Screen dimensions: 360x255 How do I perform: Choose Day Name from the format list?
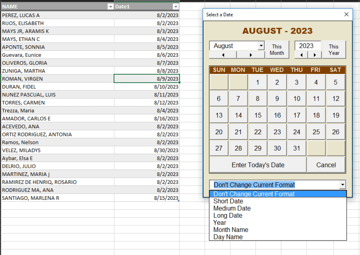pos(228,237)
